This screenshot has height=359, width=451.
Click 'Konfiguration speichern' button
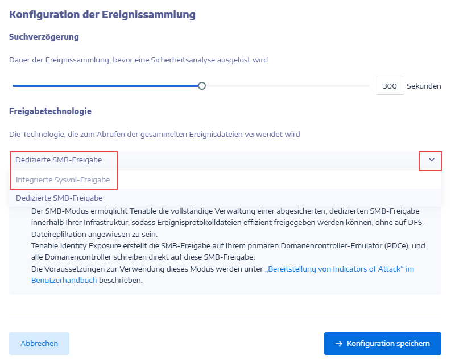[382, 344]
